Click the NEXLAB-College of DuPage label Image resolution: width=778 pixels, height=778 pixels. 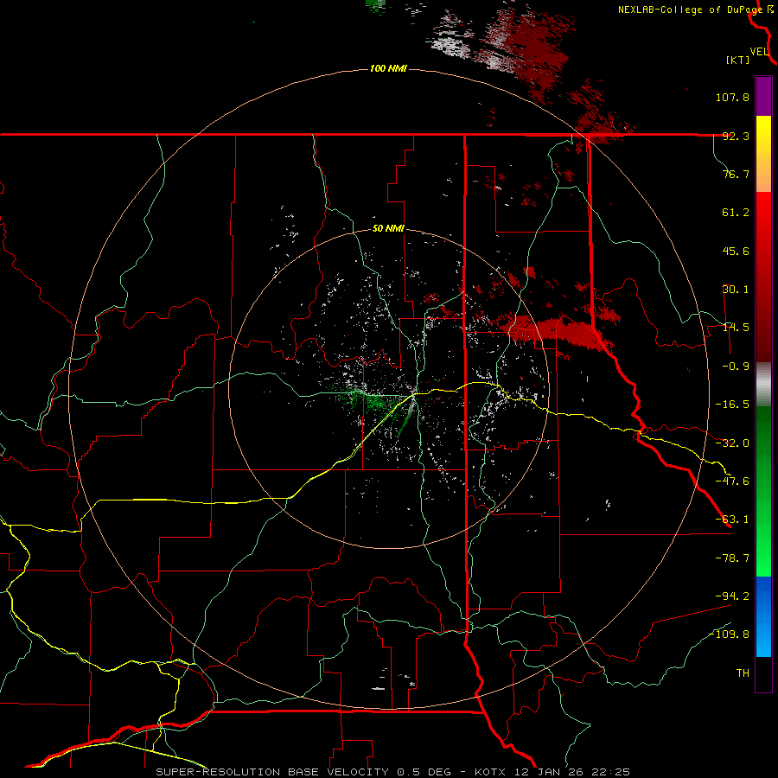point(690,10)
